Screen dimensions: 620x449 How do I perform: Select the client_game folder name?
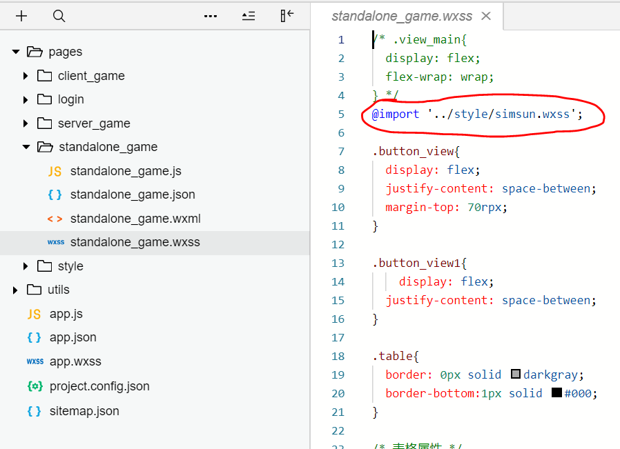[91, 77]
